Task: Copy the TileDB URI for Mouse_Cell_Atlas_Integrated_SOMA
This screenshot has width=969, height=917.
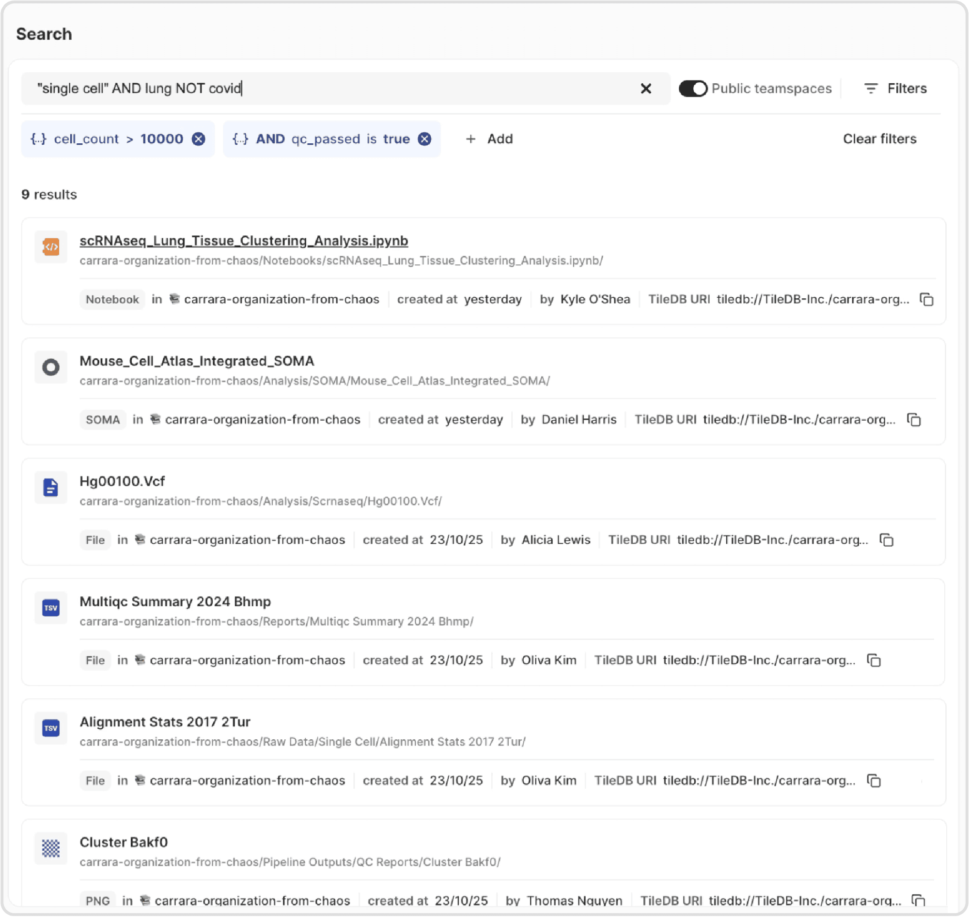Action: point(913,419)
